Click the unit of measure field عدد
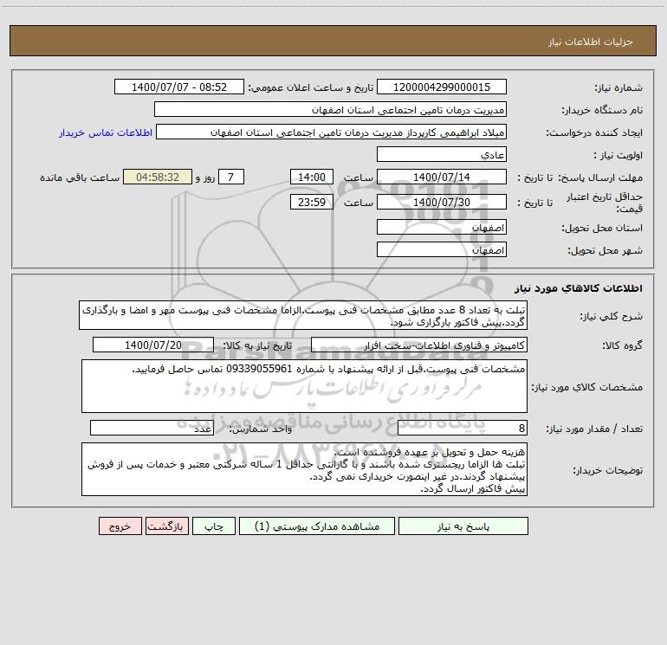 [152, 429]
